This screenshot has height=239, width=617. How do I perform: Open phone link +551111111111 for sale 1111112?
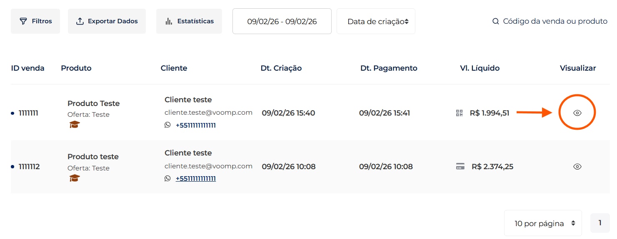(x=196, y=179)
